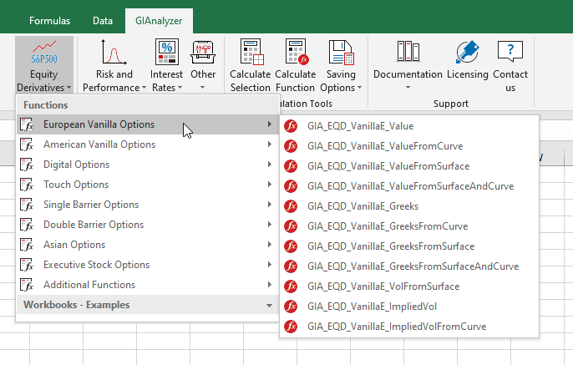Click the Contact us speech bubble icon
This screenshot has width=573, height=365.
(510, 51)
